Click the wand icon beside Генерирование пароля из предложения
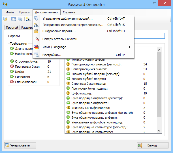 click(36, 25)
